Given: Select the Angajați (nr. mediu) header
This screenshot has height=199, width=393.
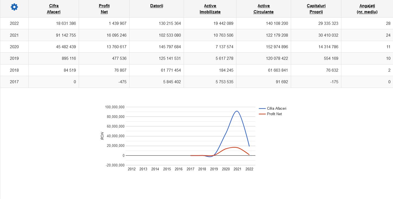Looking at the screenshot, I should pyautogui.click(x=367, y=9).
